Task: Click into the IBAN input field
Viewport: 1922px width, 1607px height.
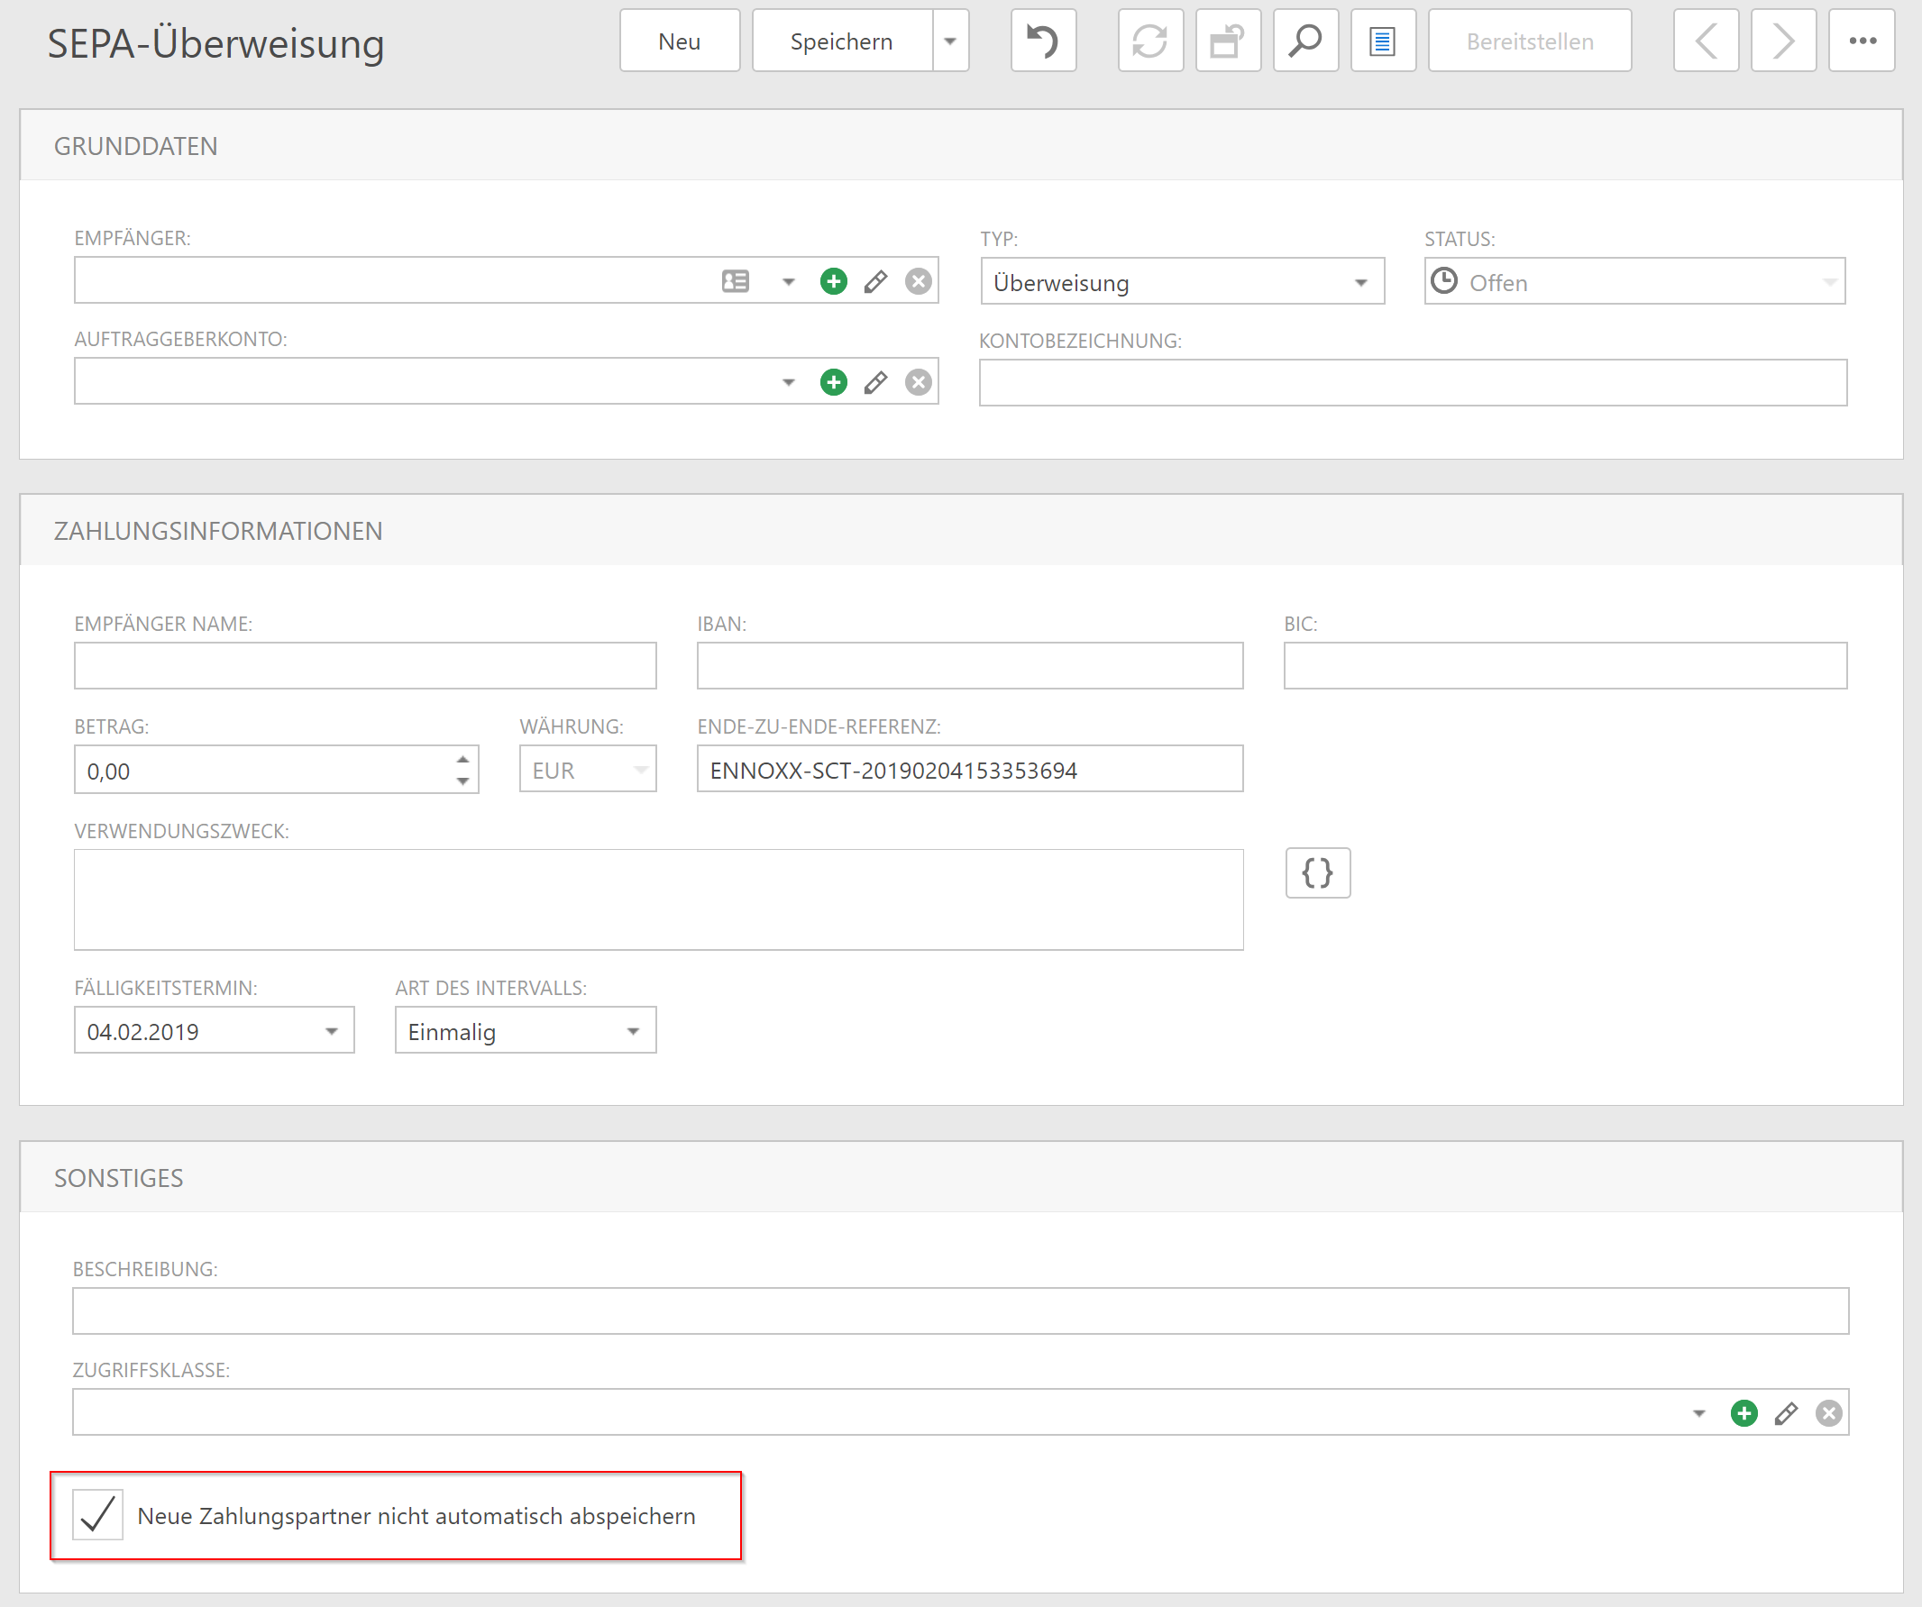Action: tap(969, 665)
